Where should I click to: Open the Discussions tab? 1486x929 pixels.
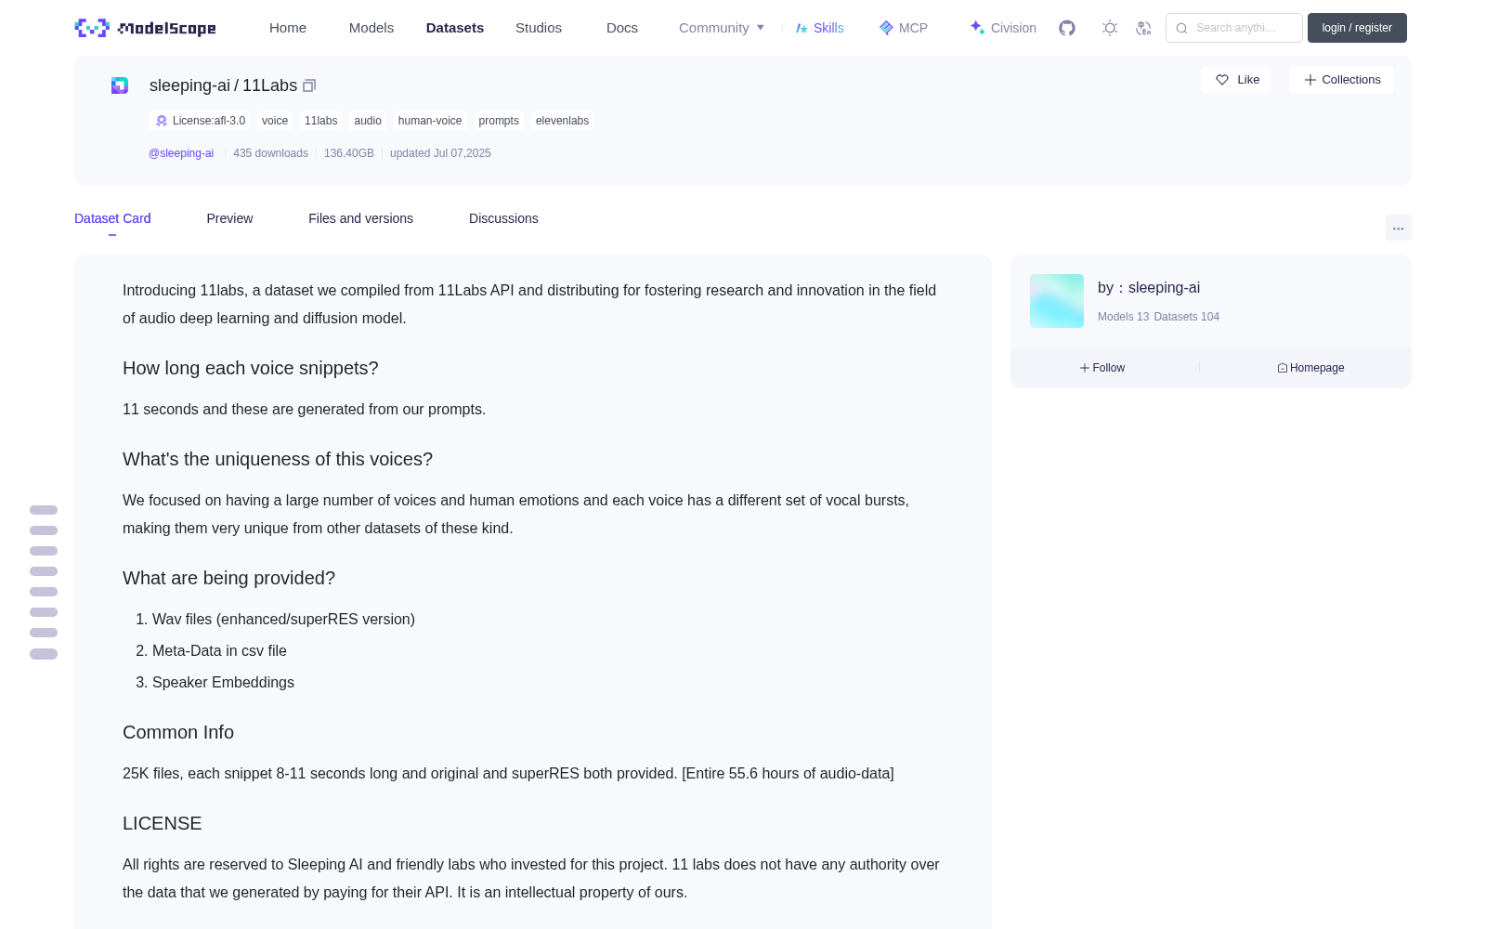coord(503,218)
